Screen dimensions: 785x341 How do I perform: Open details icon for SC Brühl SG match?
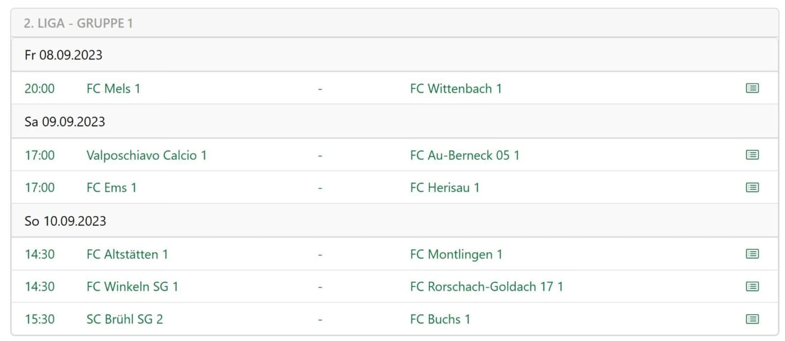752,319
